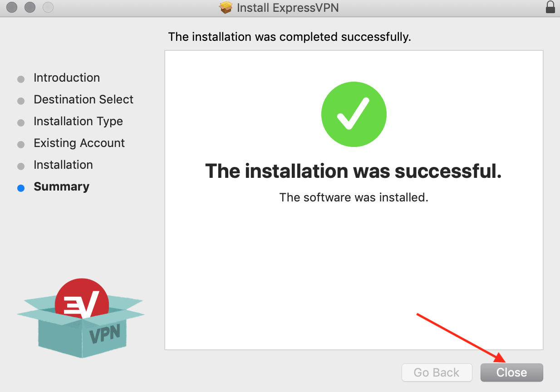
Task: Minimize the installer window
Action: pos(30,7)
